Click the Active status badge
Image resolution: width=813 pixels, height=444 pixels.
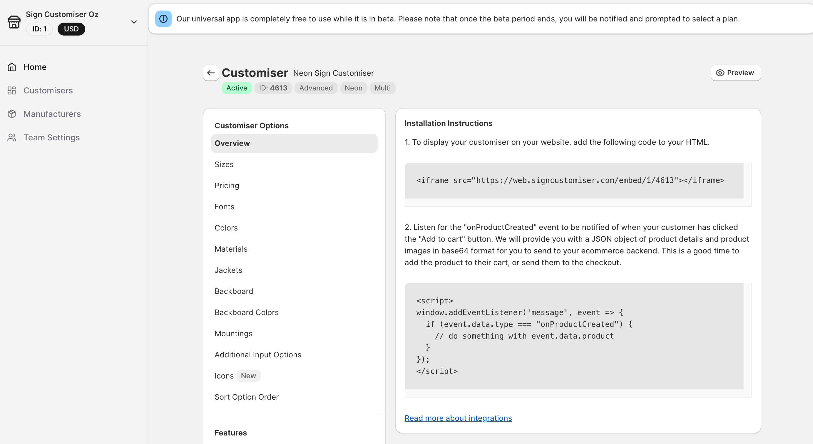236,88
